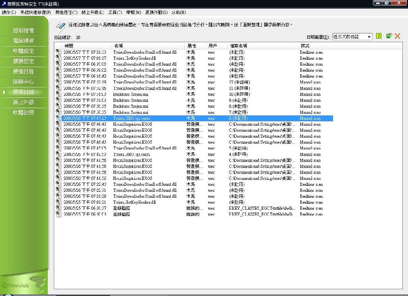Click the green refresh log icon
The image size is (408, 296).
pos(379,36)
